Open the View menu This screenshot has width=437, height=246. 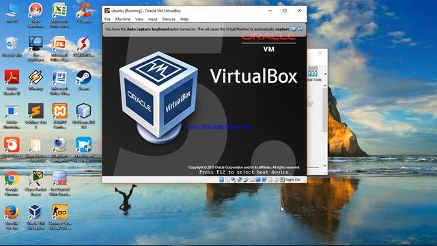click(x=139, y=19)
